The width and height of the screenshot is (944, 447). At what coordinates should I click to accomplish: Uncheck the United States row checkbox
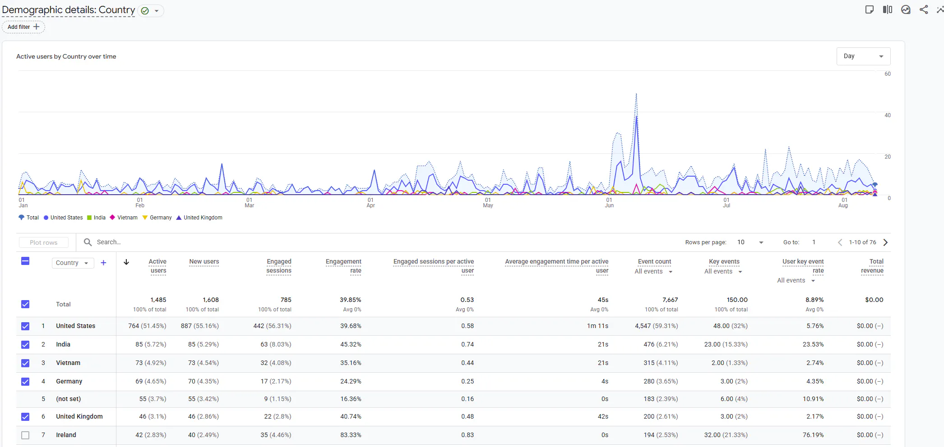pos(25,326)
